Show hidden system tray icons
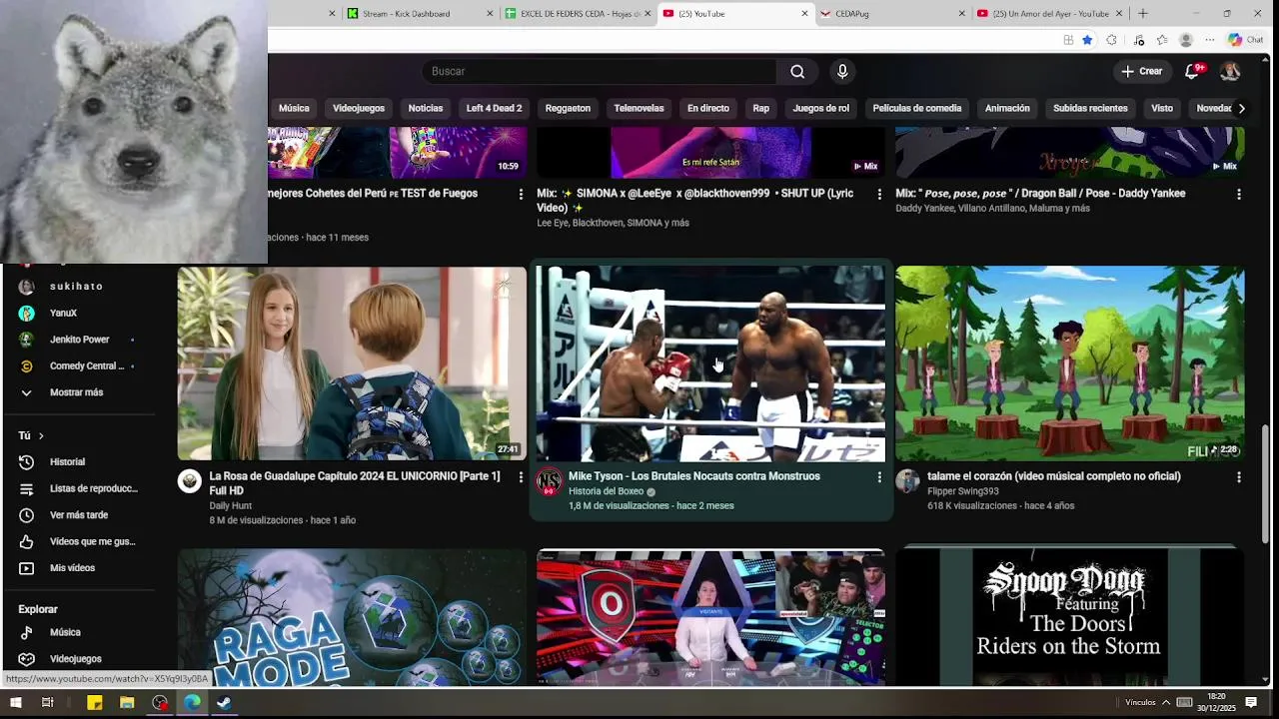Screen dimensions: 1279x719 (1165, 703)
